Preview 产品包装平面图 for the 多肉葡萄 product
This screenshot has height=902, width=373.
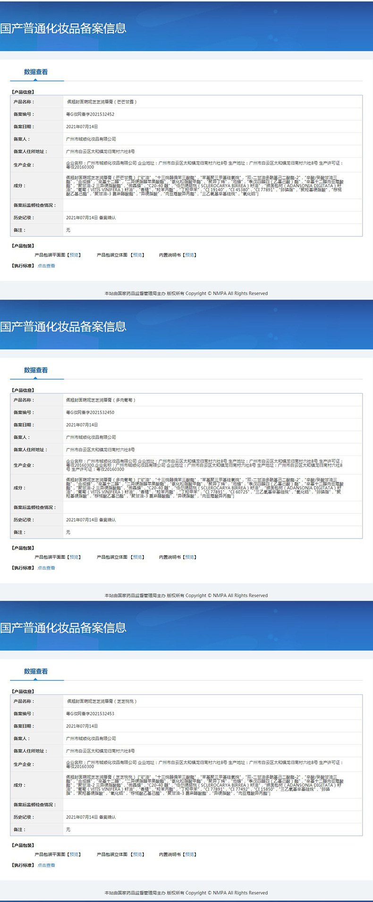click(x=74, y=557)
